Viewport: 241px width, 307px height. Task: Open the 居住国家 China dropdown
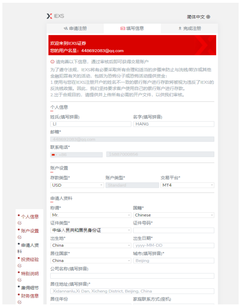coord(91,261)
